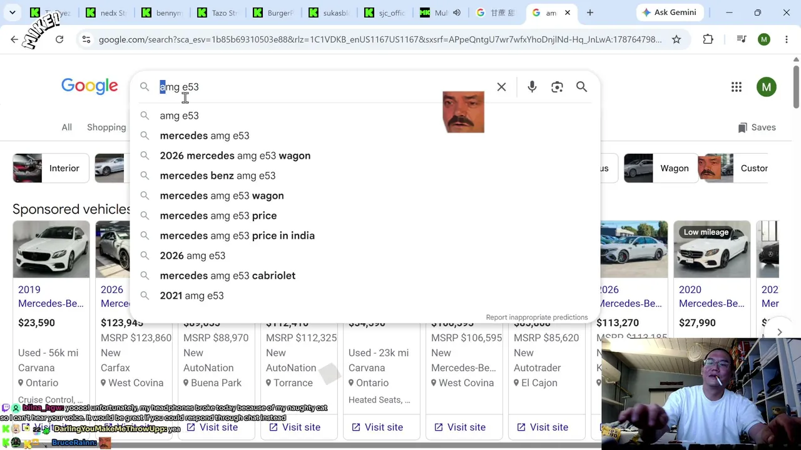
Task: Open the Low mileage 2020 Mercedes photo
Action: (712, 249)
